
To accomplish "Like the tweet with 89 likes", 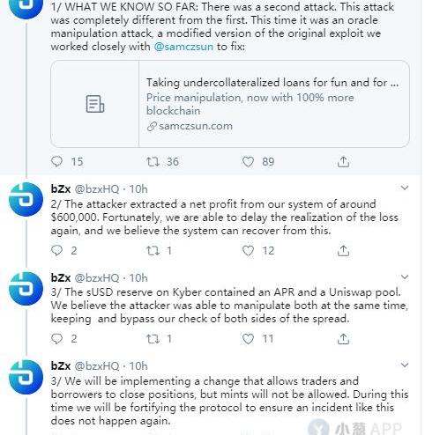I will pyautogui.click(x=248, y=162).
